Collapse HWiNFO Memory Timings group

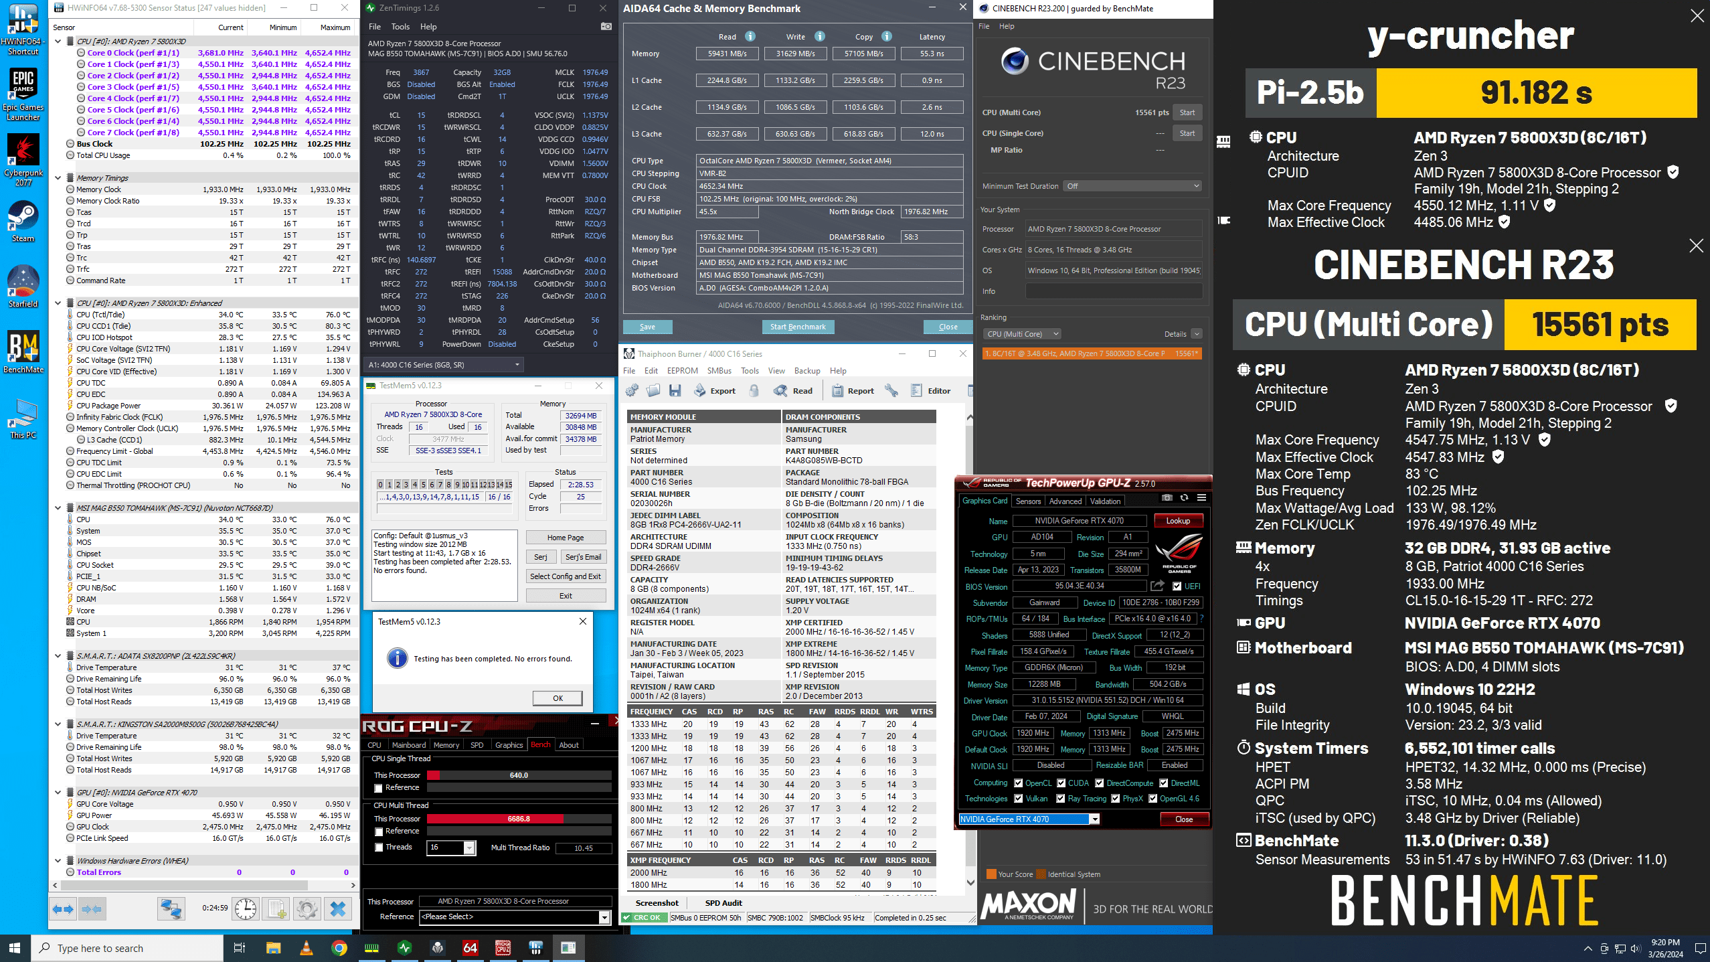coord(58,178)
